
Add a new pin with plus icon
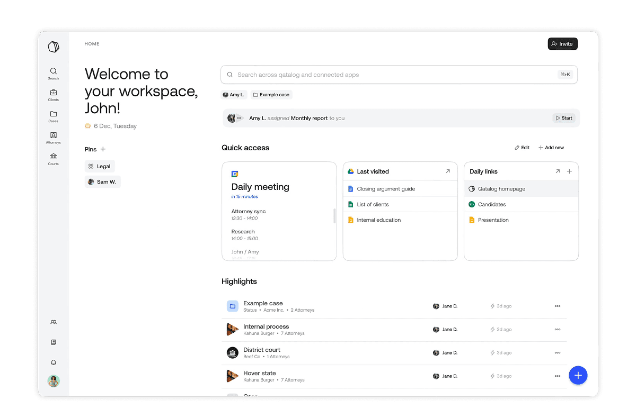point(103,149)
